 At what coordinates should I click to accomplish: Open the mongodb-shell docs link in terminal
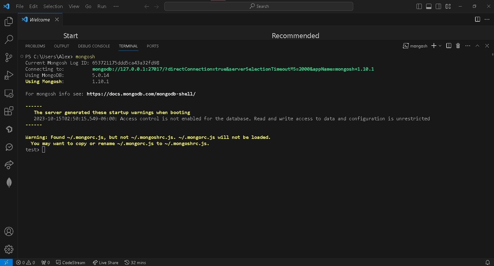[x=141, y=94]
